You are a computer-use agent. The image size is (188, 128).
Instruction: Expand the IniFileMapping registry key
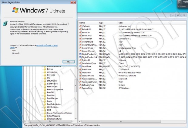pos(42,116)
